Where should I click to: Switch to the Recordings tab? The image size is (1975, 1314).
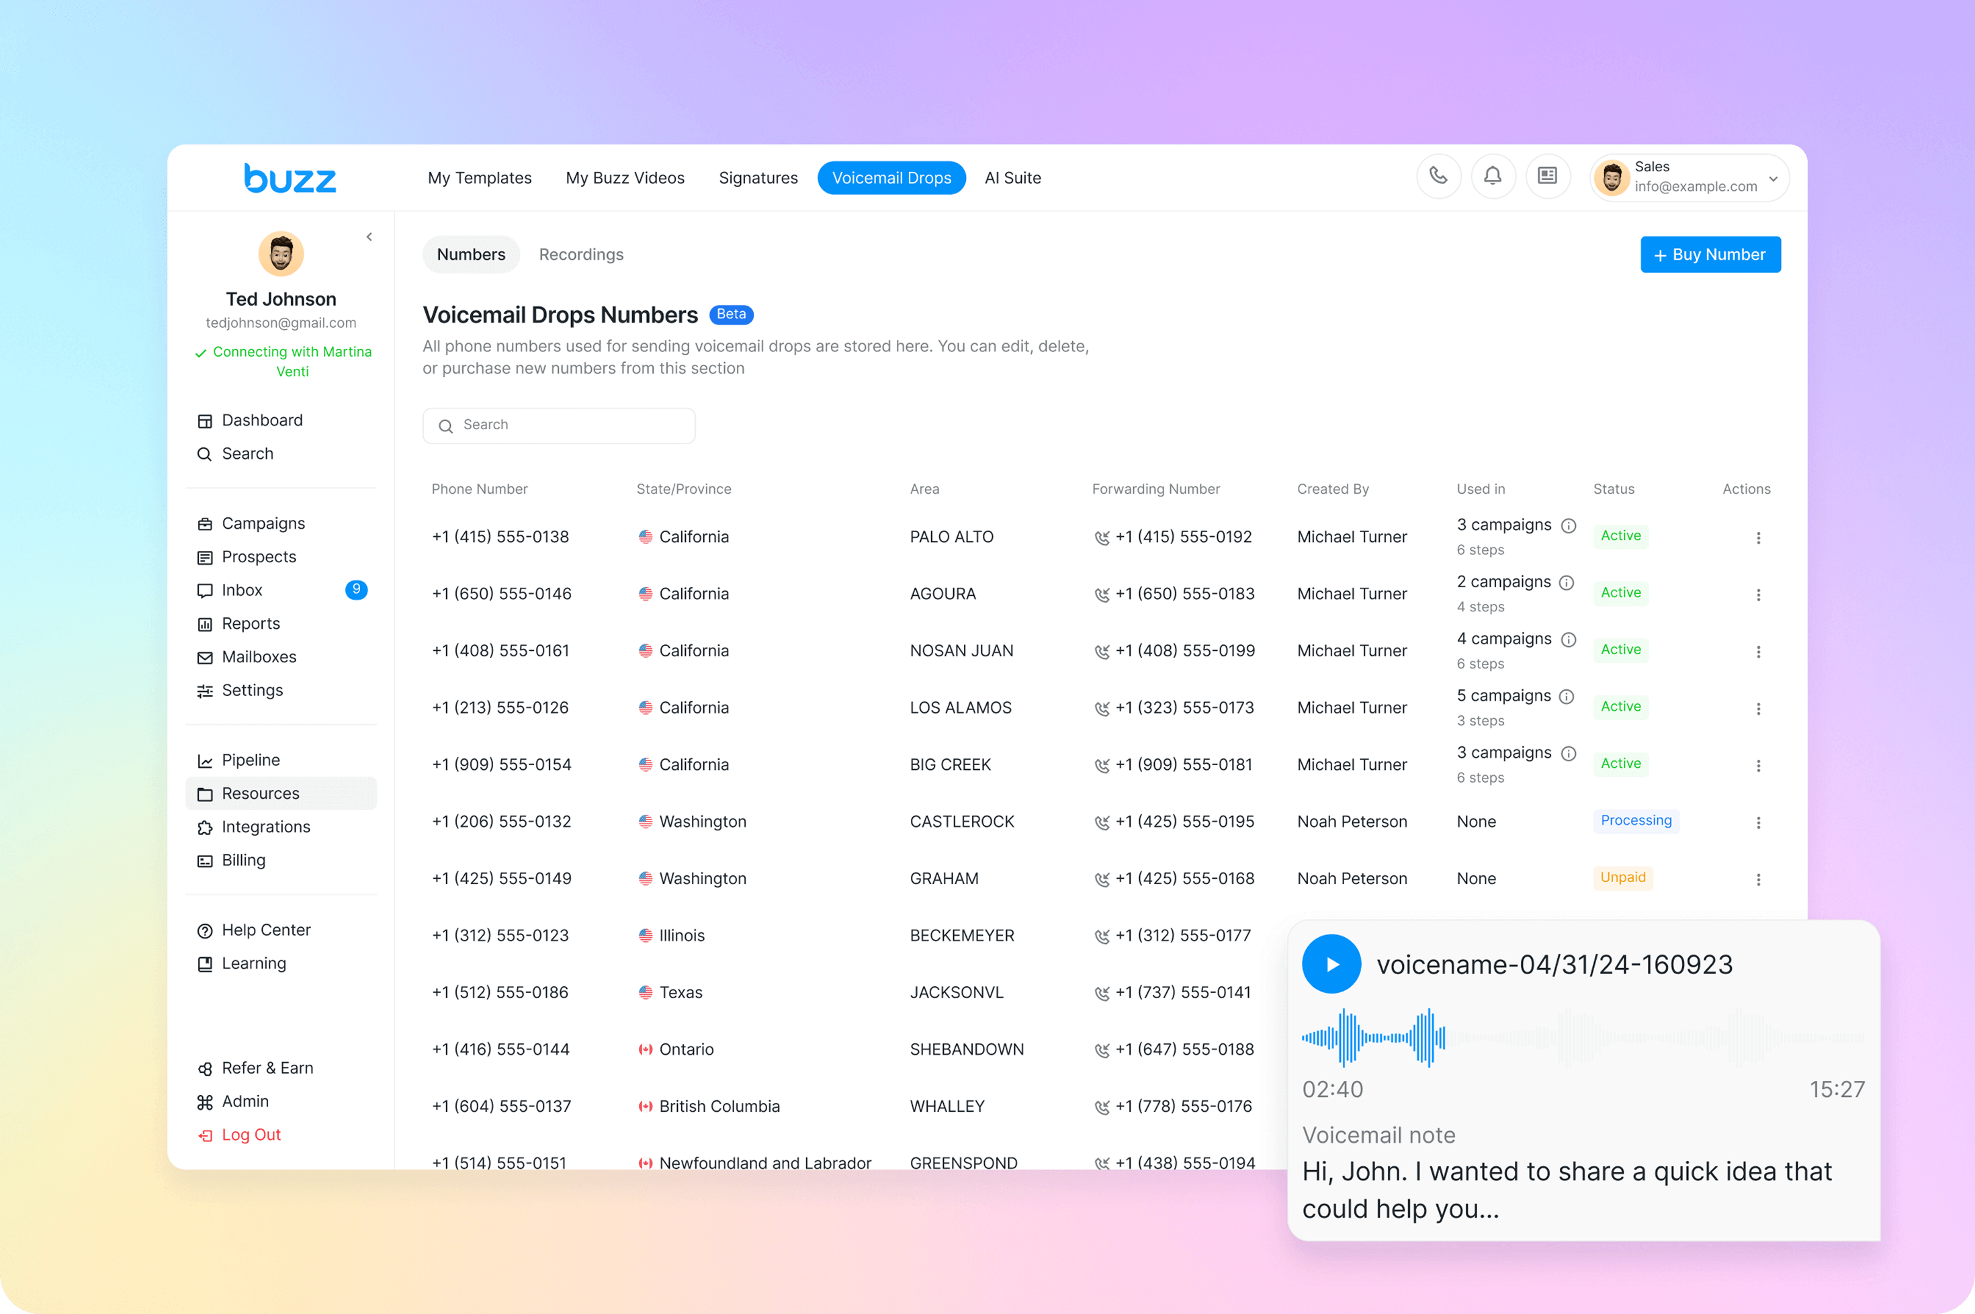point(580,255)
